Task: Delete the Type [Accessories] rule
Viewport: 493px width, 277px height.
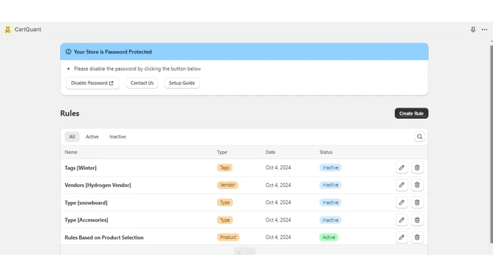Action: coord(417,220)
